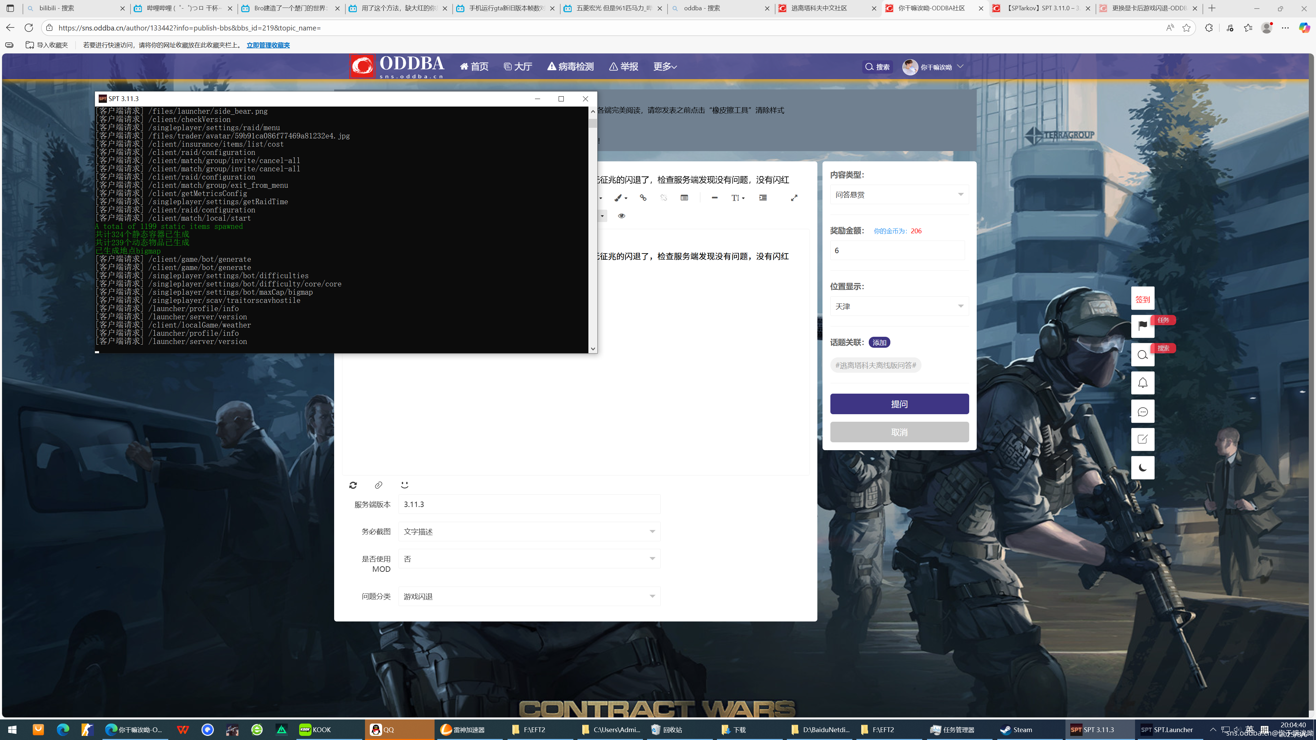Open the brush color tool in editor toolbar

tap(620, 198)
